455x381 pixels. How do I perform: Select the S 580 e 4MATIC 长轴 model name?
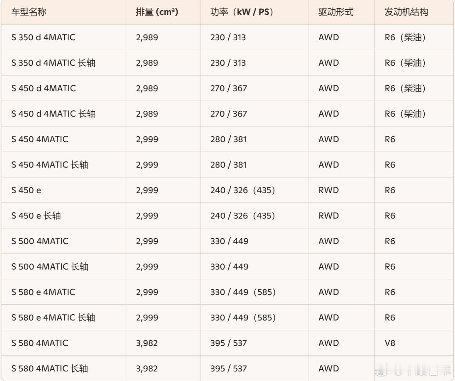[x=53, y=317]
